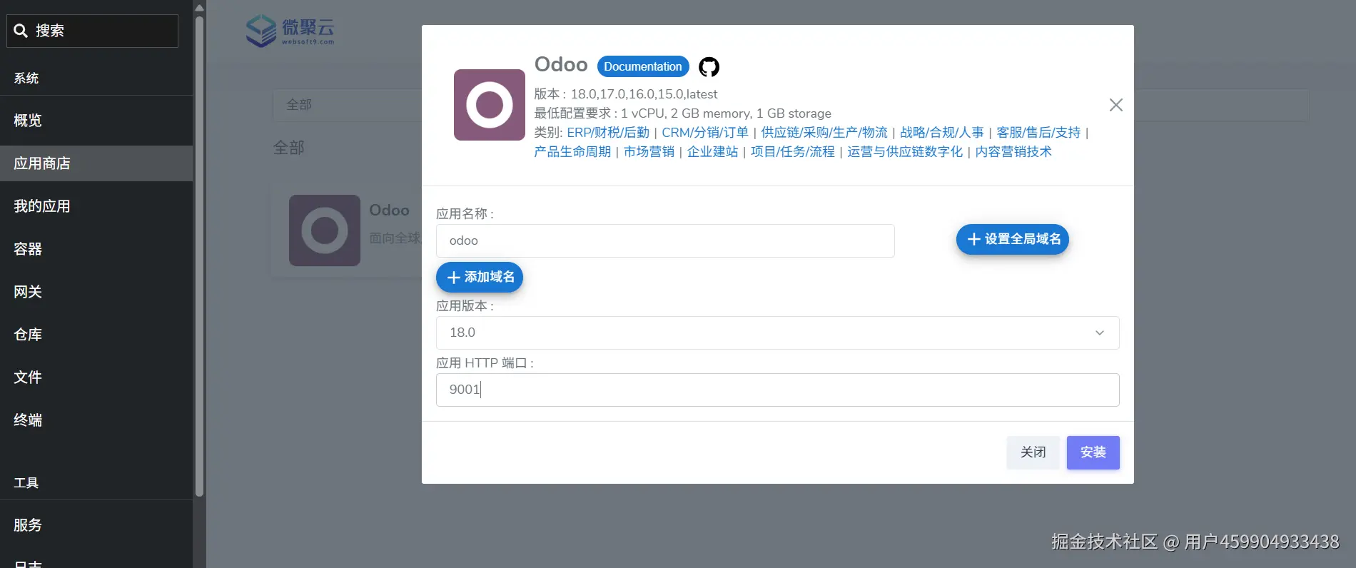Select the 战略/合规/人事 category link

pyautogui.click(x=942, y=133)
